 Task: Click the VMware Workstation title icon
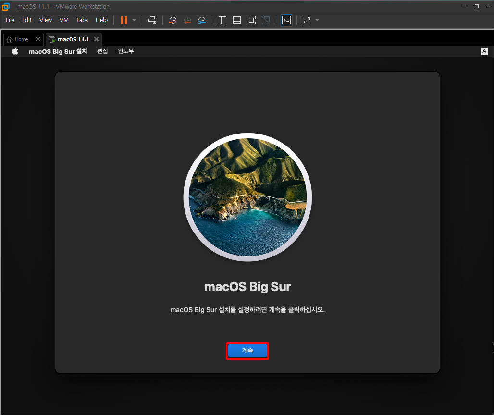pyautogui.click(x=6, y=6)
